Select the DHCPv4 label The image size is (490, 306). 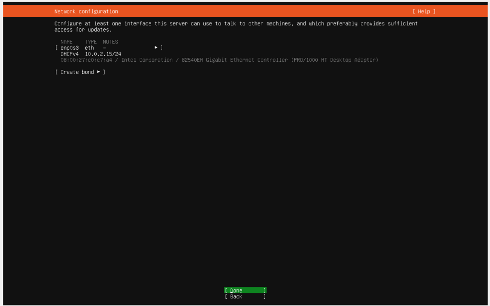coord(69,54)
